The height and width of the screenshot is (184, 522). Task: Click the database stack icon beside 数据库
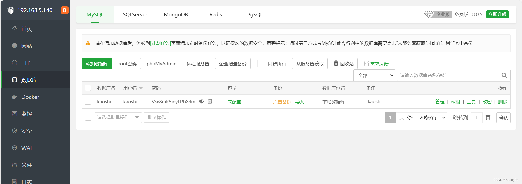(x=15, y=80)
